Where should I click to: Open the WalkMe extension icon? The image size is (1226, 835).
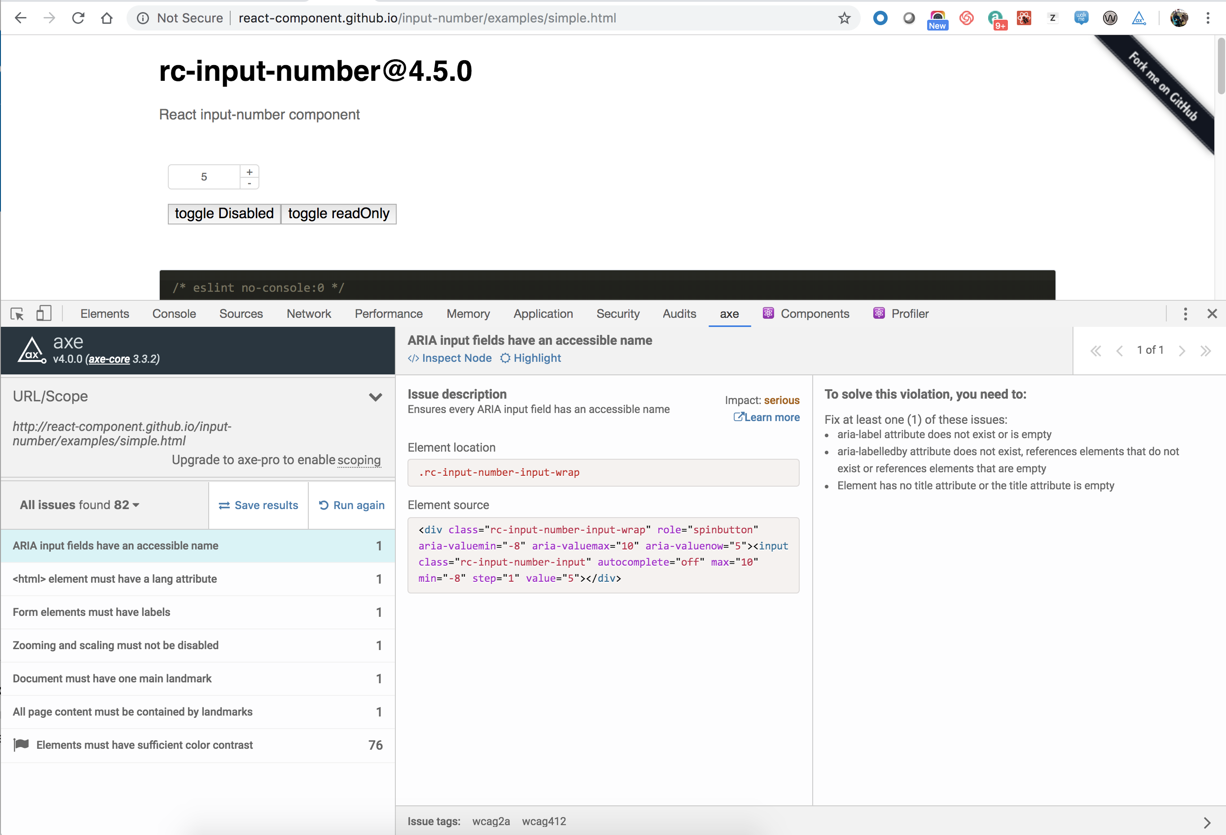pyautogui.click(x=1081, y=18)
